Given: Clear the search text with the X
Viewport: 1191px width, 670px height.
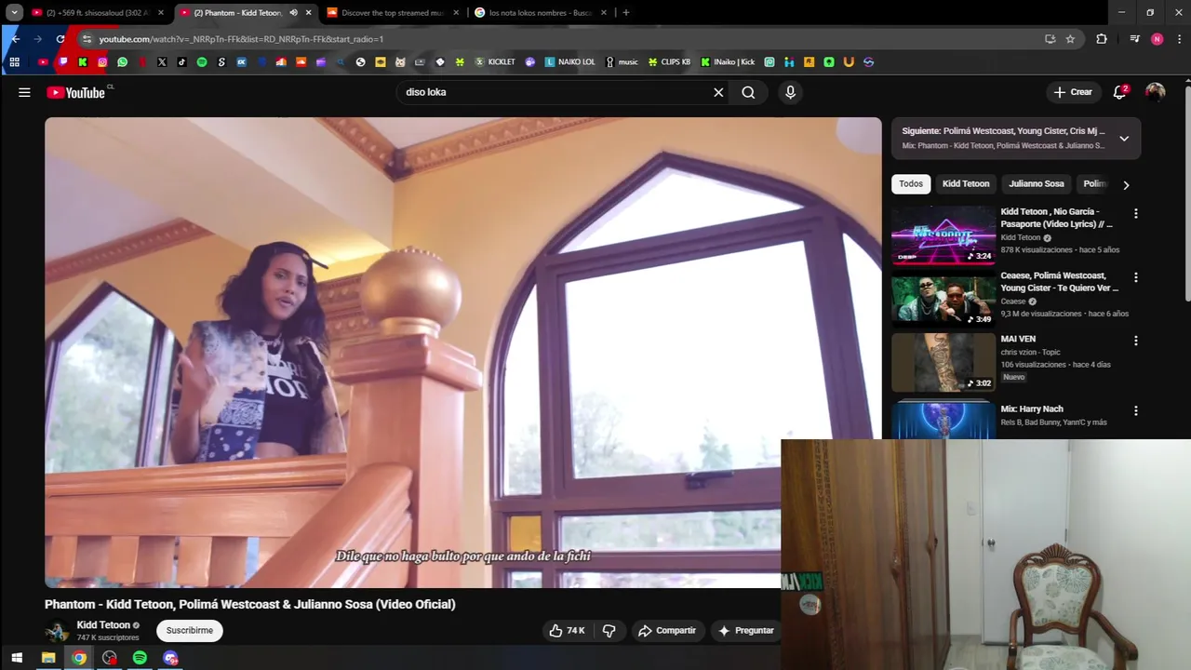Looking at the screenshot, I should (718, 92).
